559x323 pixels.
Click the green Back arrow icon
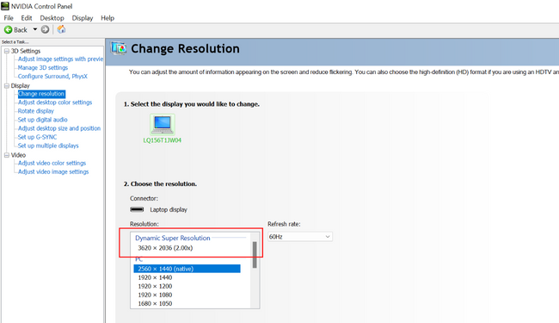(8, 29)
